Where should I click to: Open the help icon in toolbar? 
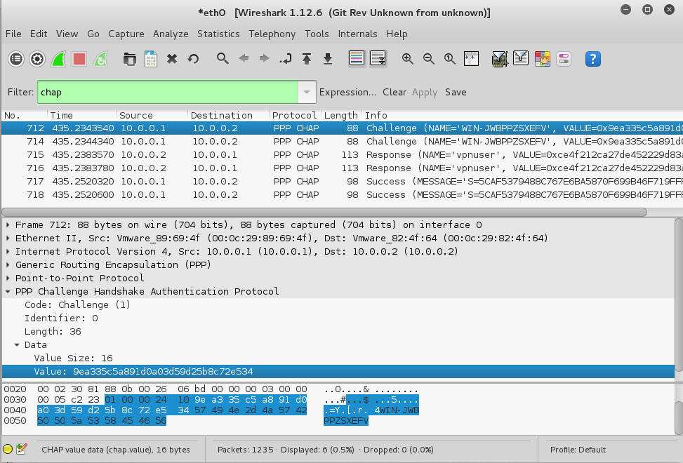pos(593,59)
